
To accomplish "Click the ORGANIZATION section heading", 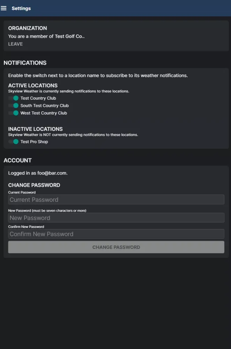I will (28, 28).
